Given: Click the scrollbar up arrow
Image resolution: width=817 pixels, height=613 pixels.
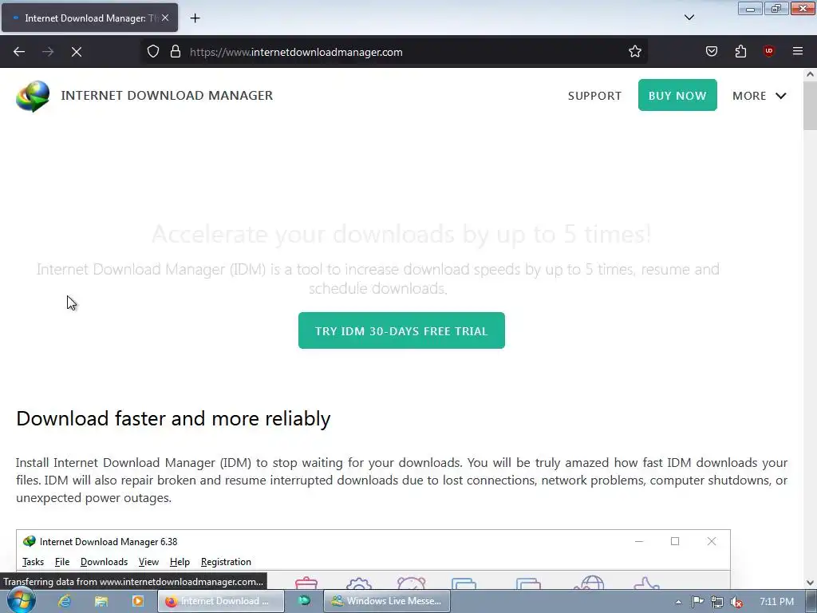Looking at the screenshot, I should (810, 74).
